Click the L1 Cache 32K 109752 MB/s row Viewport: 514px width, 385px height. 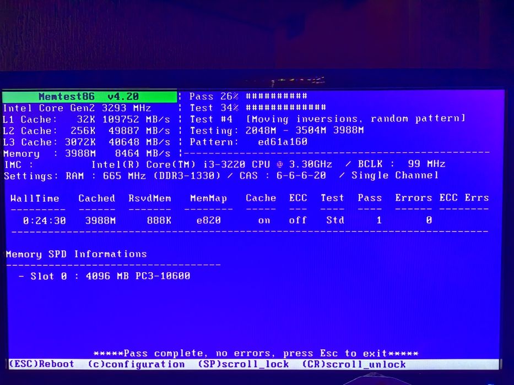click(86, 119)
